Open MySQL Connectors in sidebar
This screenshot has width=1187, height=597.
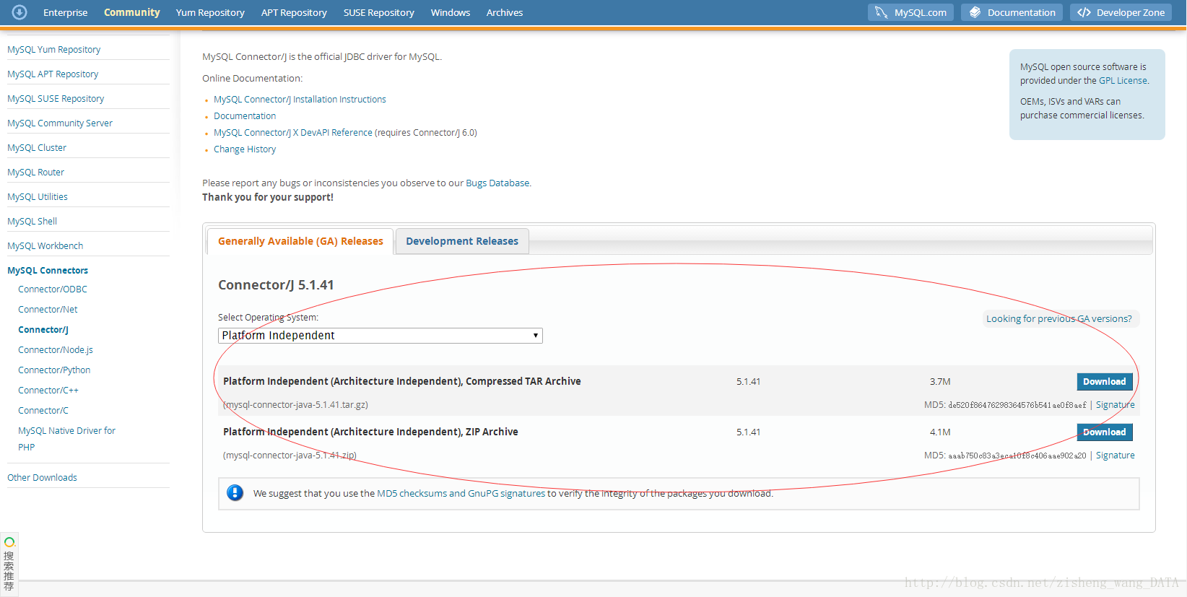coord(48,271)
